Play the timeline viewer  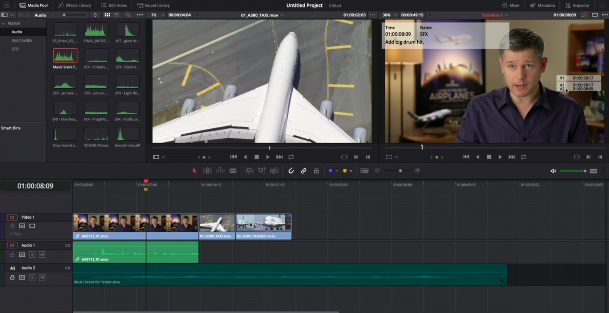click(500, 157)
